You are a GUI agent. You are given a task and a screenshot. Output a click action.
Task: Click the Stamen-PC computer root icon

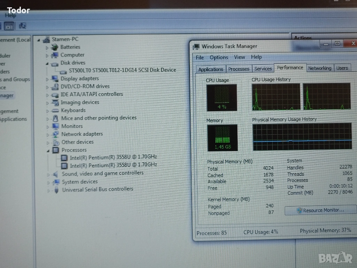pyautogui.click(x=46, y=39)
